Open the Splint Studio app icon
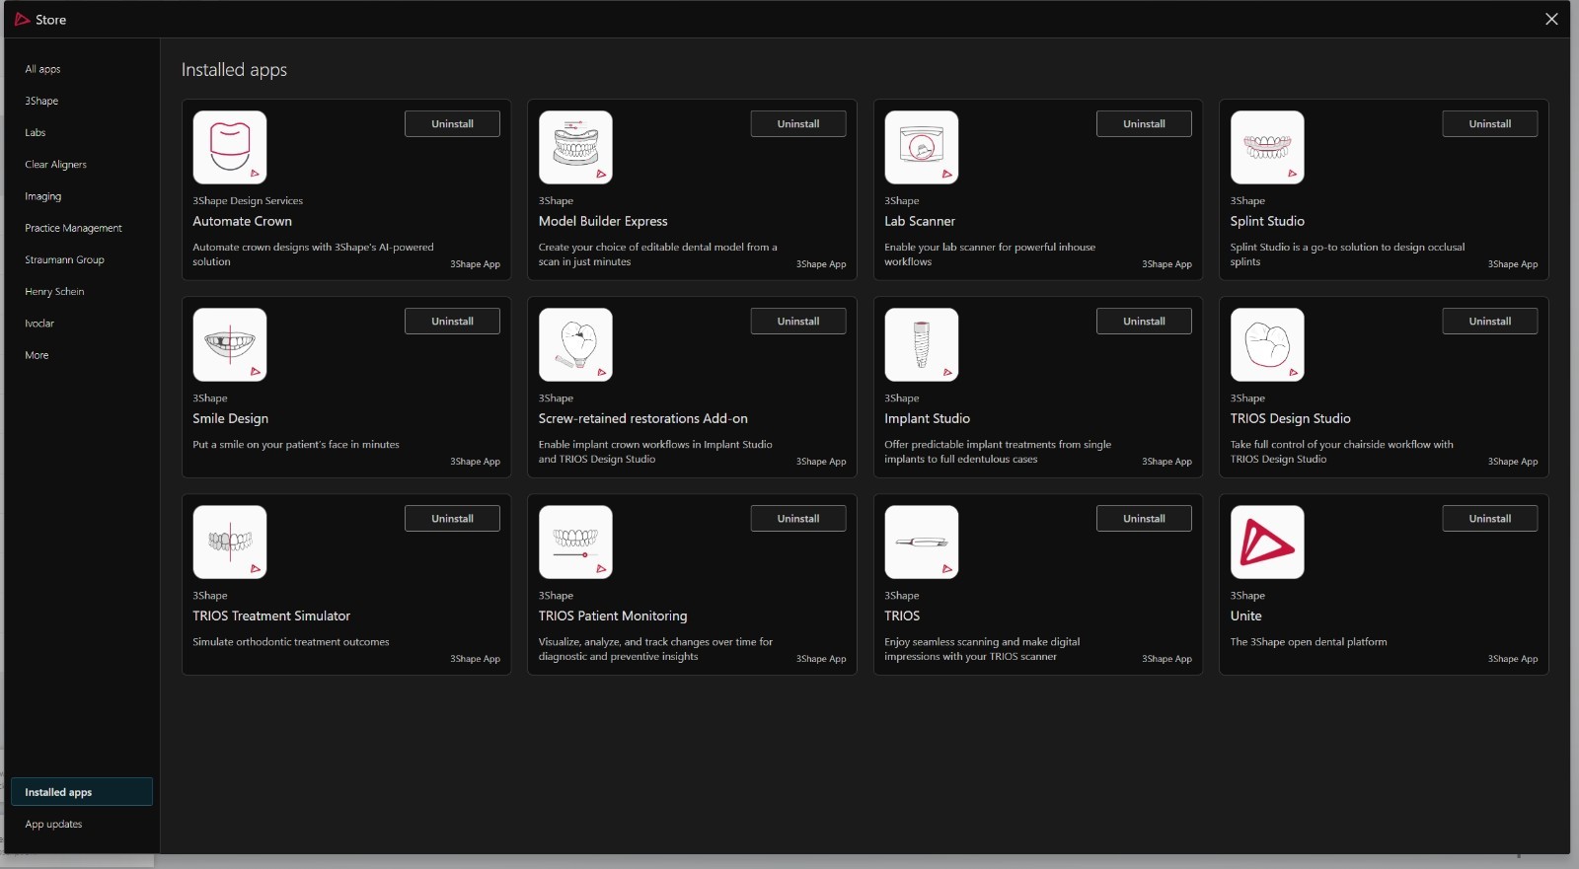This screenshot has height=869, width=1579. point(1267,147)
